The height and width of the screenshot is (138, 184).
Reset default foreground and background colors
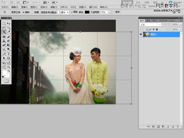coord(3,77)
